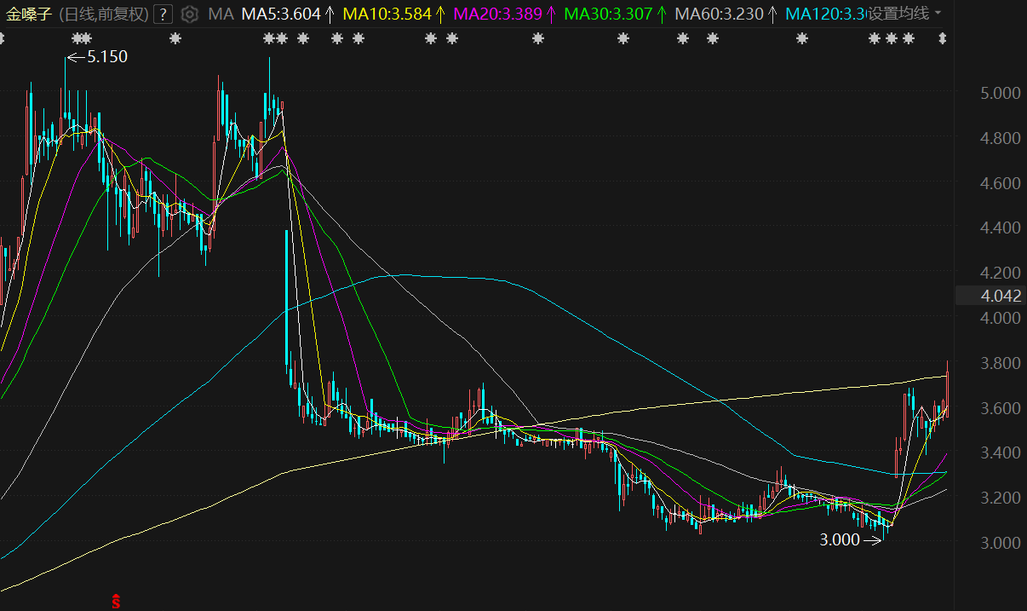Open the 设置均线 dropdown menu
The image size is (1027, 611).
898,14
